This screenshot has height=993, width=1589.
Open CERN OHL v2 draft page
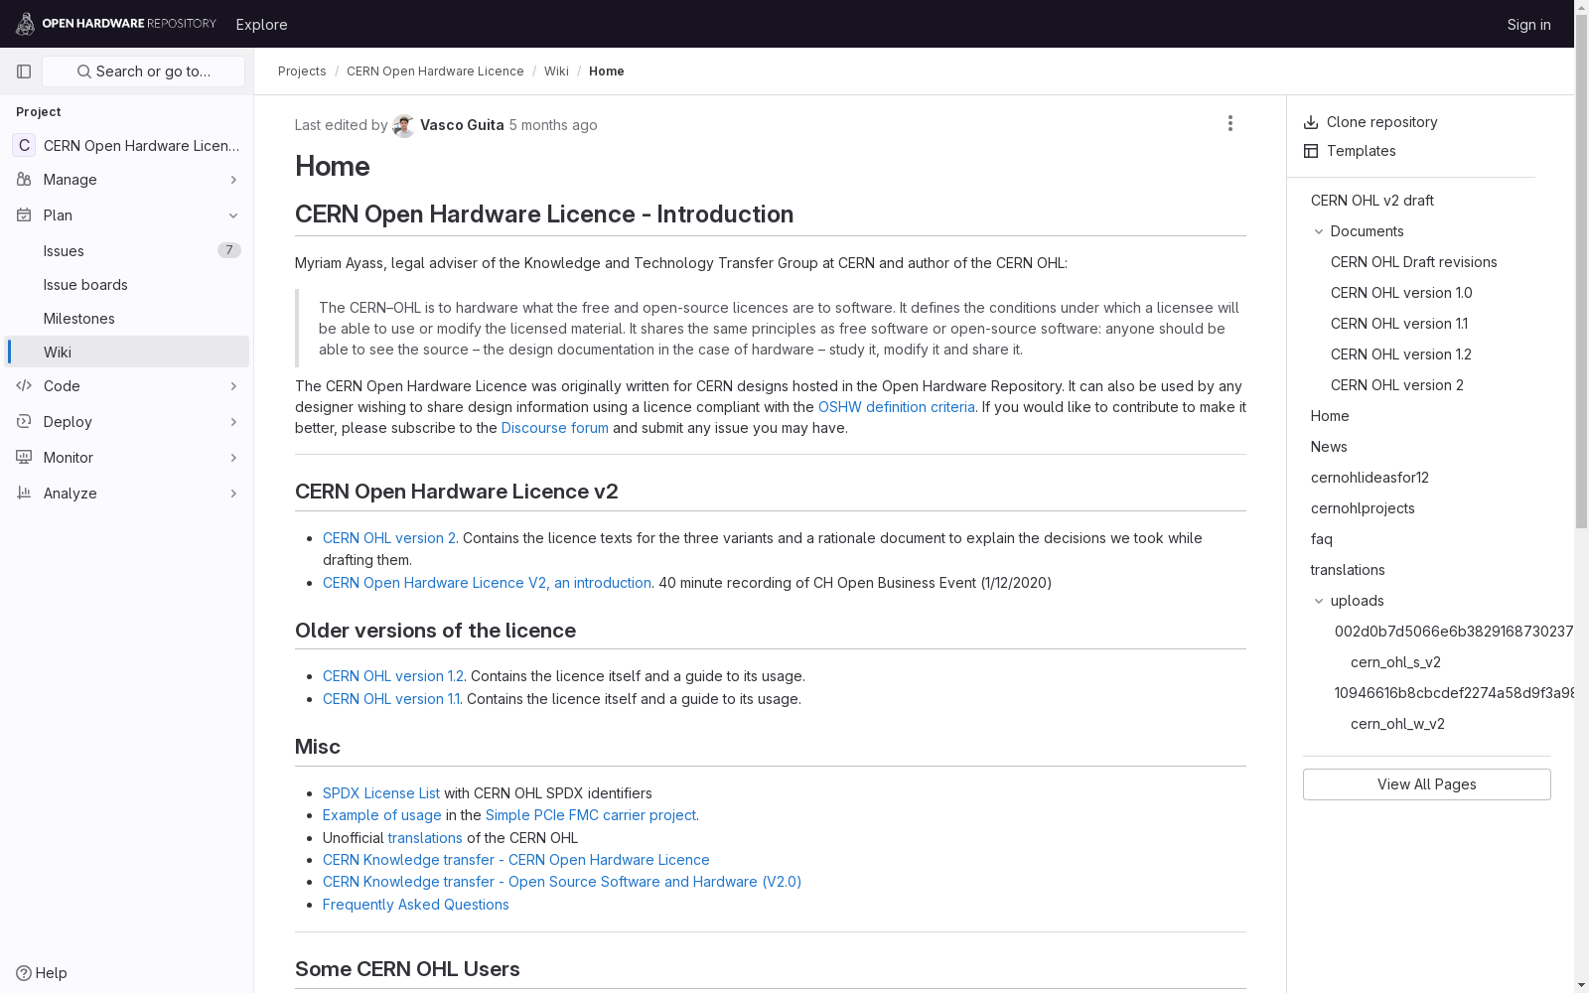coord(1372,201)
